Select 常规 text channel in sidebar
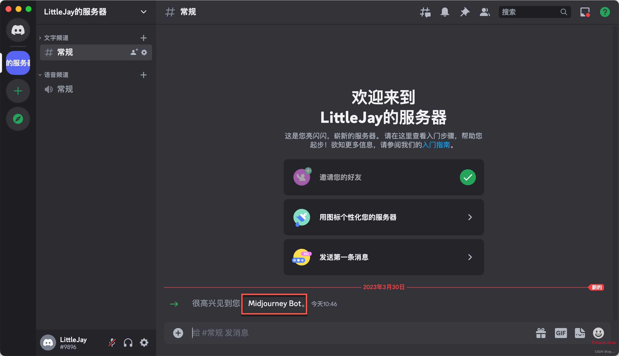The image size is (619, 356). click(x=96, y=52)
